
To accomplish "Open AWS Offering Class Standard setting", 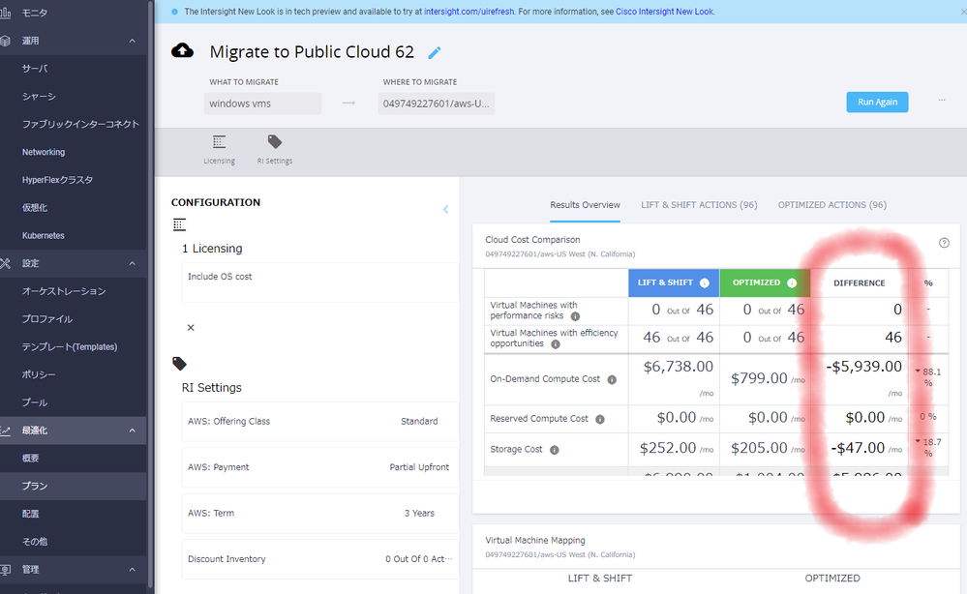I will (x=320, y=422).
